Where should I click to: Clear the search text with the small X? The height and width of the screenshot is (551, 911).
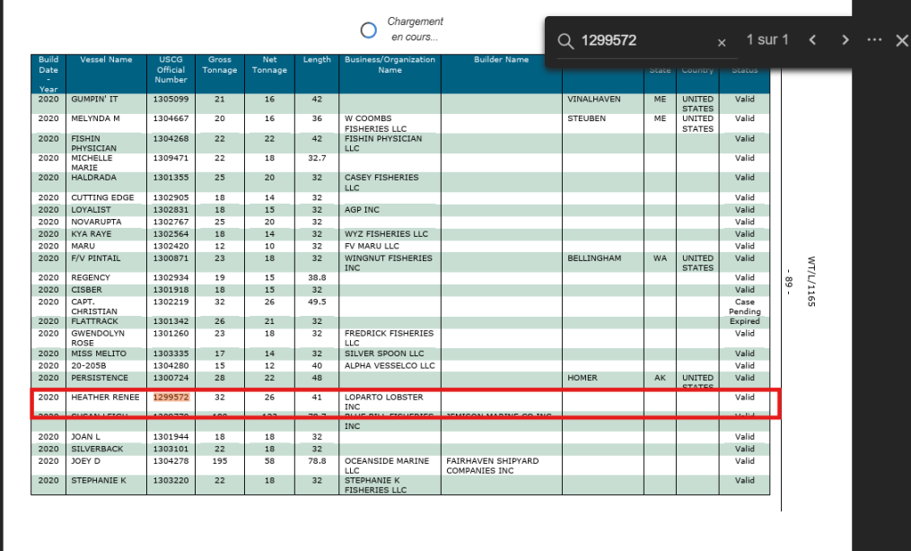[x=722, y=42]
